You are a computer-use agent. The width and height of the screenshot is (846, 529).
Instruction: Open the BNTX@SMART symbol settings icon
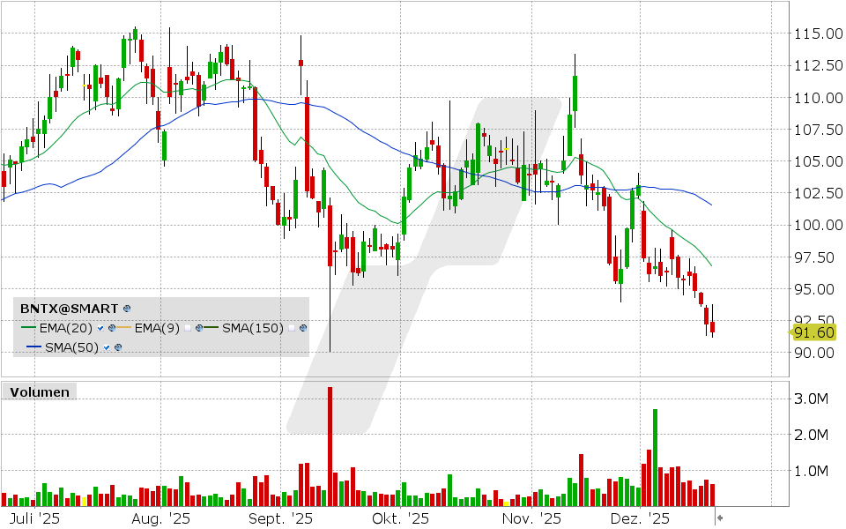[125, 309]
